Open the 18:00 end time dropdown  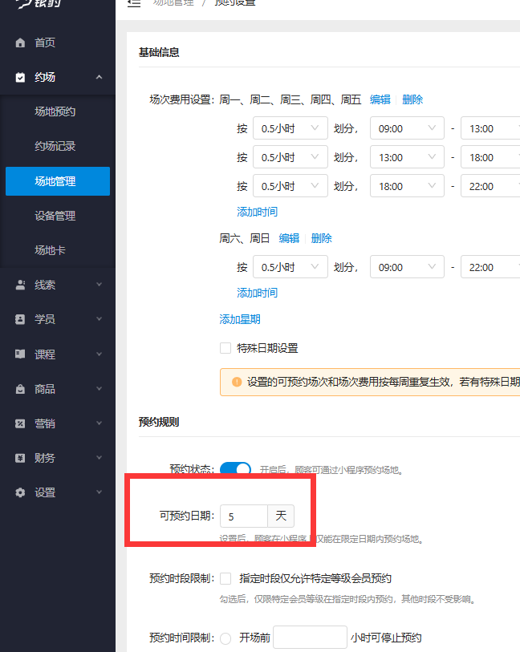pos(490,157)
